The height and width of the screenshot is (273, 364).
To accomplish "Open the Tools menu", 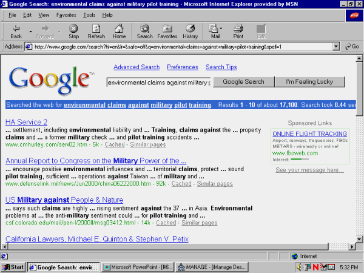I will pos(89,15).
